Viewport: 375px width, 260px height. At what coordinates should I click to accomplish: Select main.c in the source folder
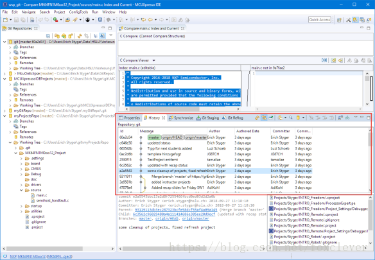[39, 195]
